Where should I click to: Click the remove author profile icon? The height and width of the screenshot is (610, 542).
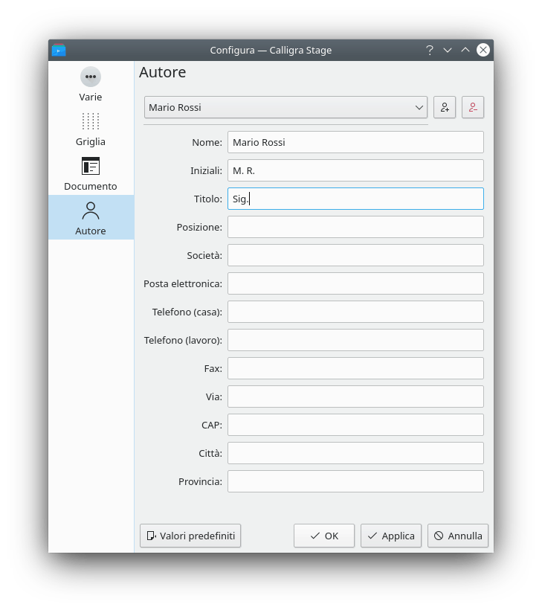(x=473, y=107)
